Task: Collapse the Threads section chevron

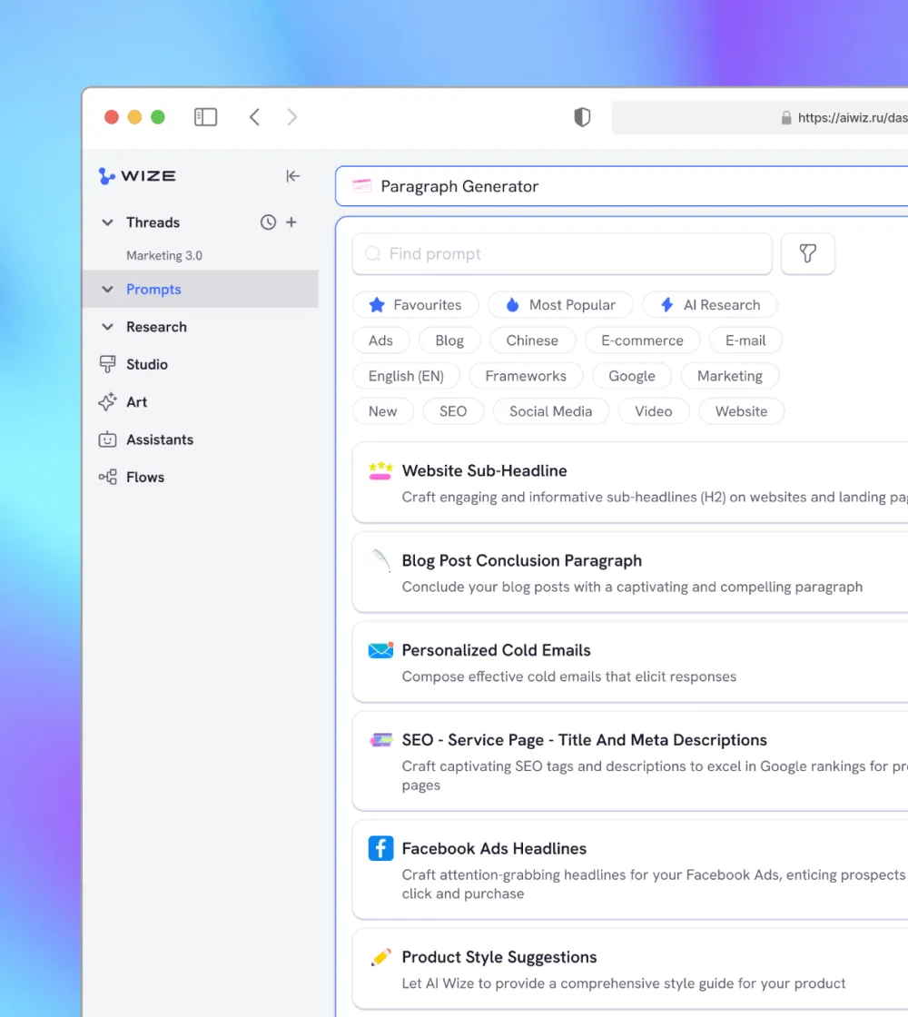Action: click(x=107, y=222)
